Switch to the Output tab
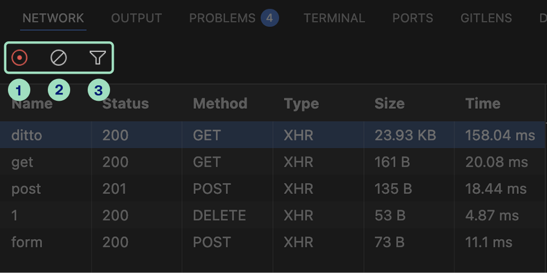547x273 pixels. (136, 18)
